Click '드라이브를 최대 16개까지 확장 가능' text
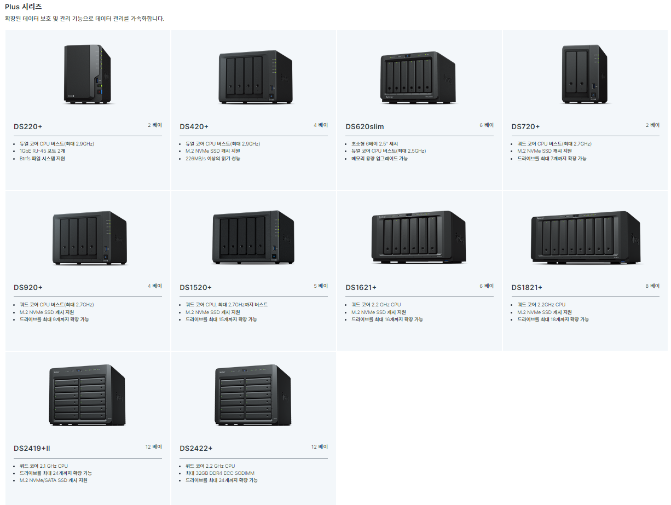This screenshot has height=505, width=671. 387,320
